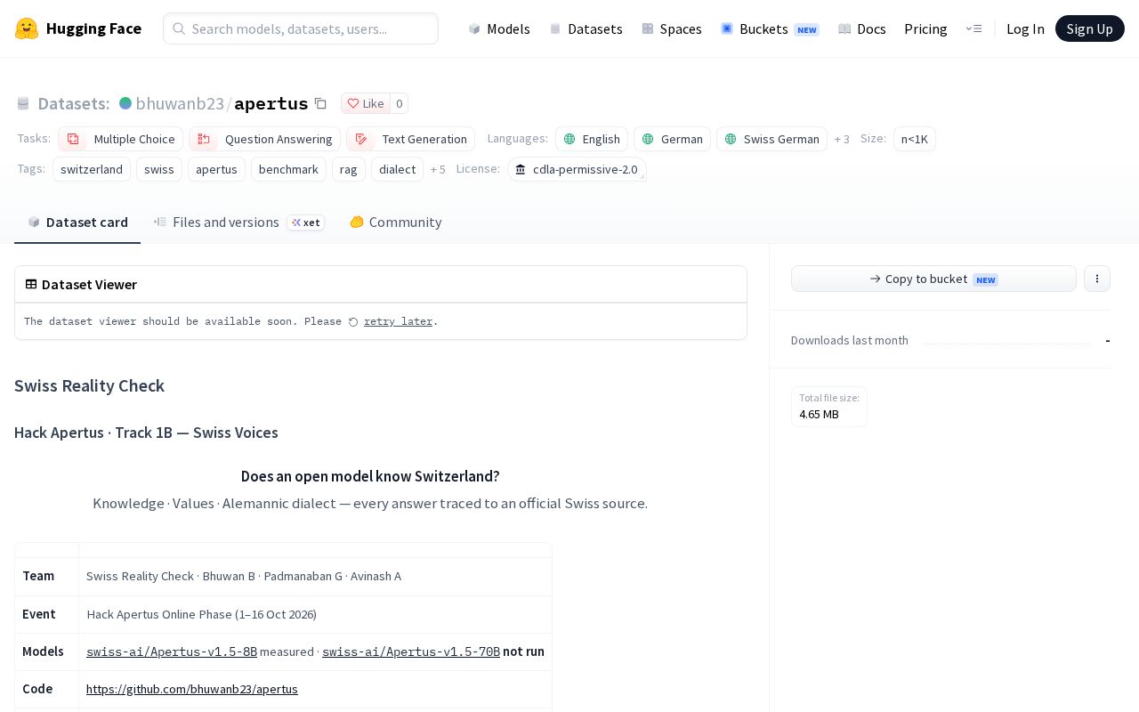Screen dimensions: 1139x712
Task: Switch to the Community tab
Action: [395, 222]
